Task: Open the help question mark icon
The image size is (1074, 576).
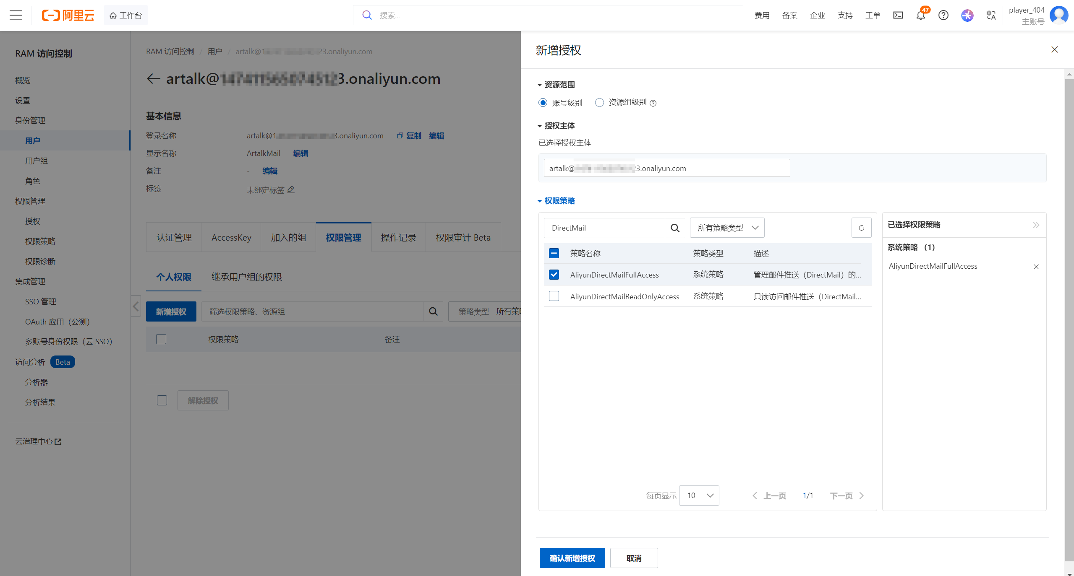Action: point(943,16)
